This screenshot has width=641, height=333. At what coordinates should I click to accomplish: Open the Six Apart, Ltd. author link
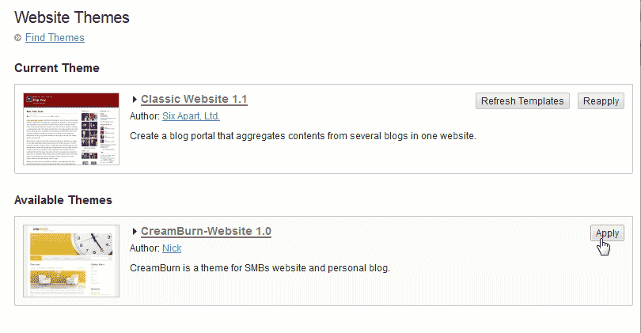click(191, 116)
